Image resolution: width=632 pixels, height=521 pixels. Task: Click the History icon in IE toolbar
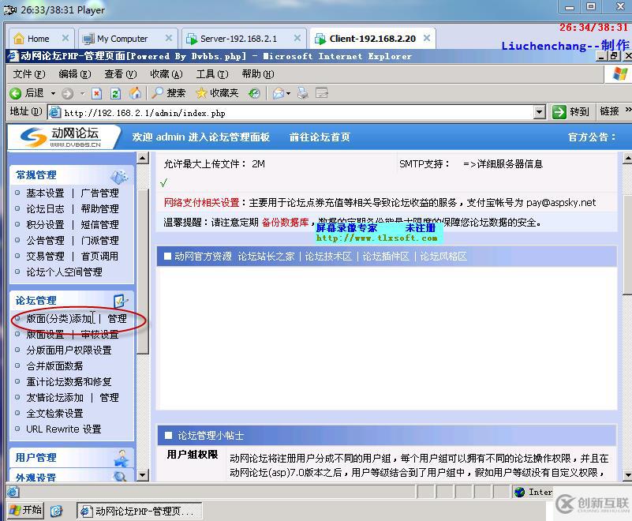tap(254, 94)
